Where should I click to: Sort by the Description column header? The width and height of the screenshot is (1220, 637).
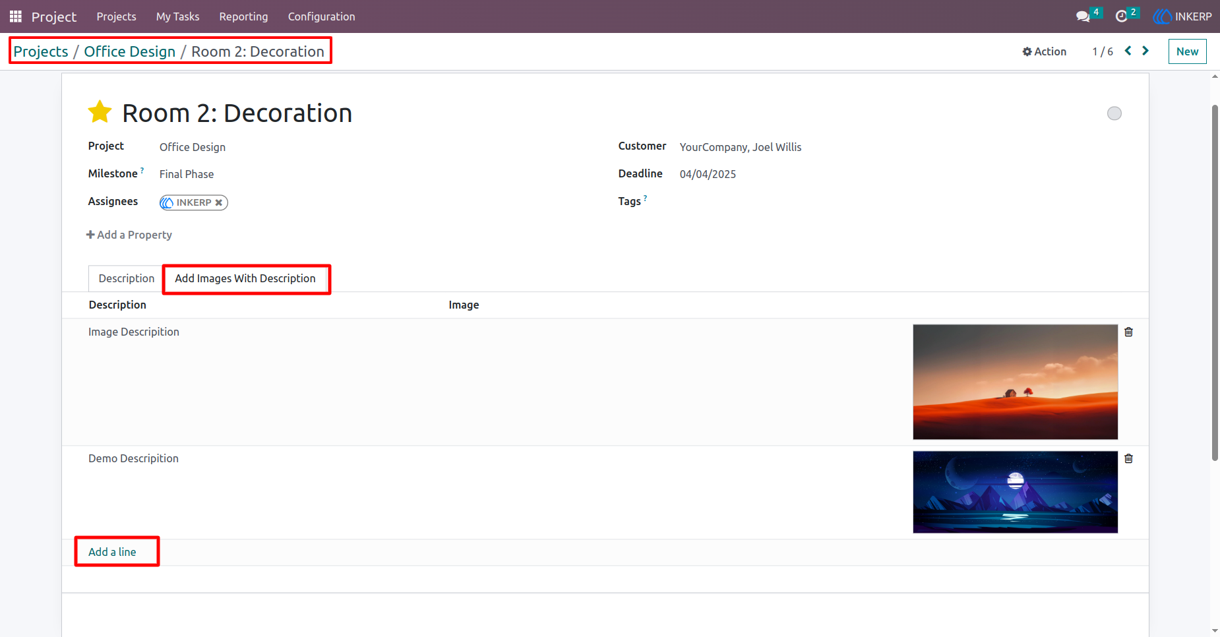pyautogui.click(x=117, y=305)
